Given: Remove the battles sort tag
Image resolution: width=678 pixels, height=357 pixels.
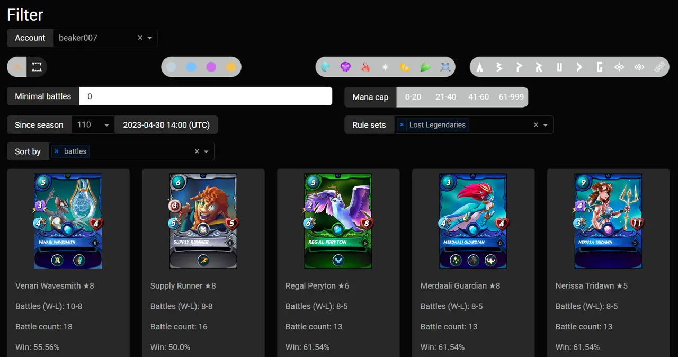Looking at the screenshot, I should coord(57,151).
